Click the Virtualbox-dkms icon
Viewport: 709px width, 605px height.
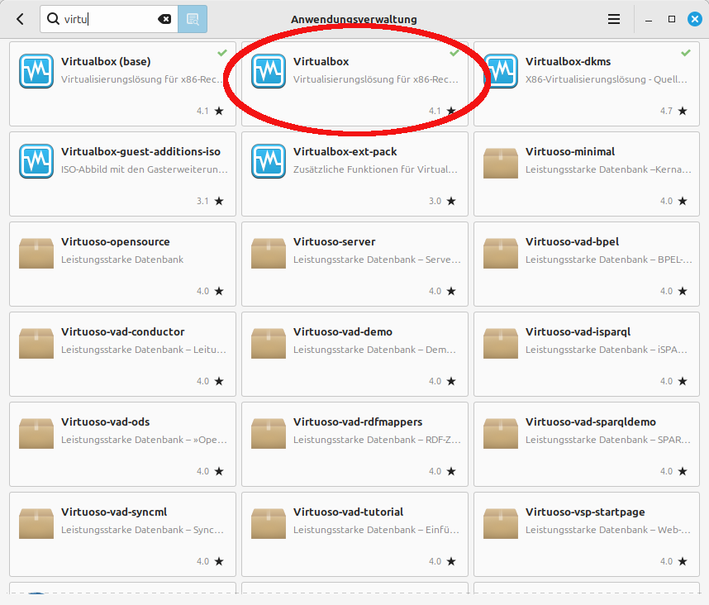[x=501, y=71]
